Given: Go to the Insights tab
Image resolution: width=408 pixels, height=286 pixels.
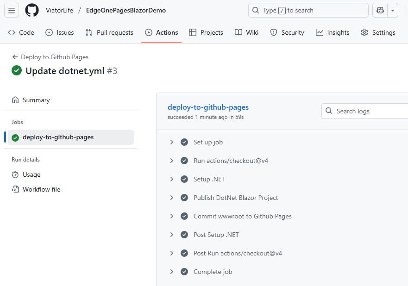Looking at the screenshot, I should pos(333,32).
